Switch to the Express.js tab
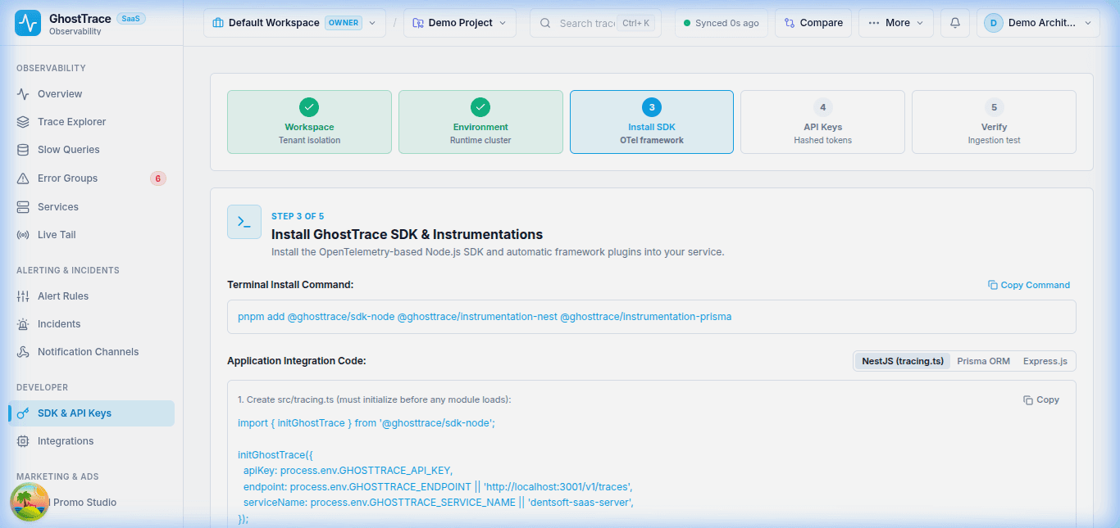The height and width of the screenshot is (528, 1120). coord(1045,361)
